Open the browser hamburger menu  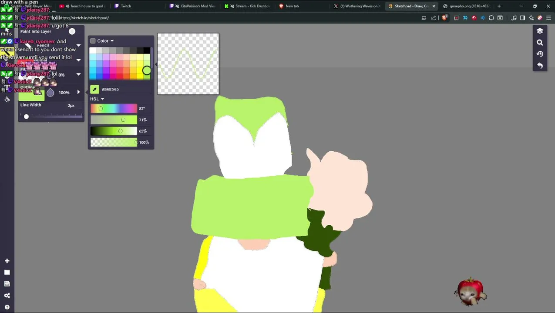548,18
